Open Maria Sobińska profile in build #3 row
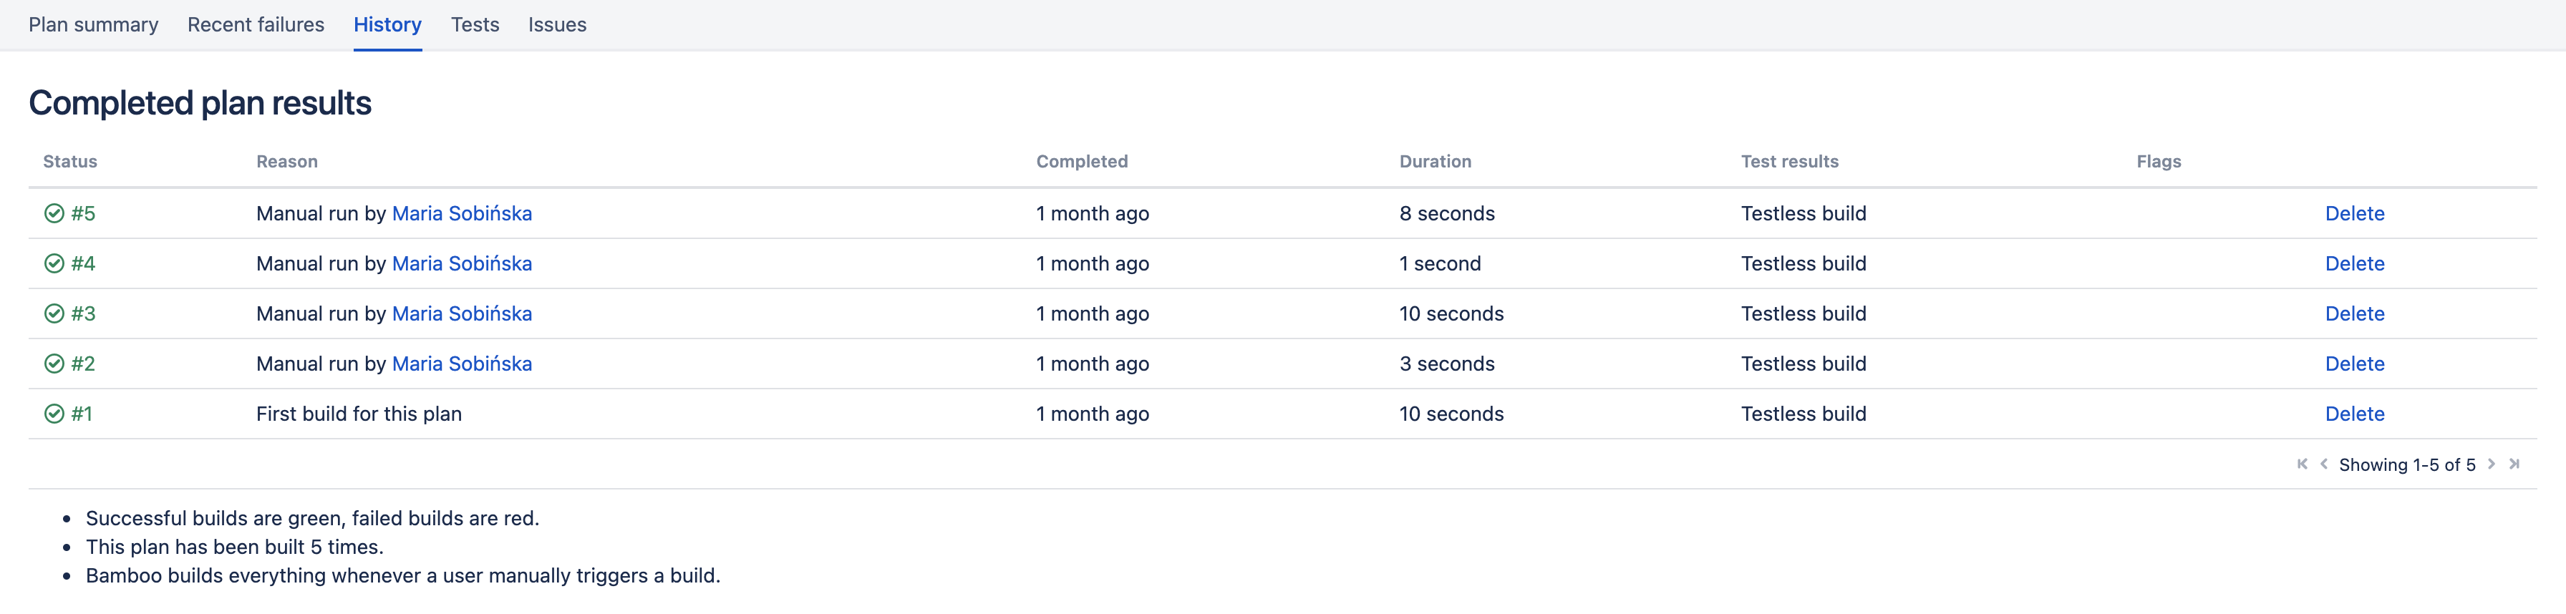The width and height of the screenshot is (2566, 614). click(x=463, y=313)
